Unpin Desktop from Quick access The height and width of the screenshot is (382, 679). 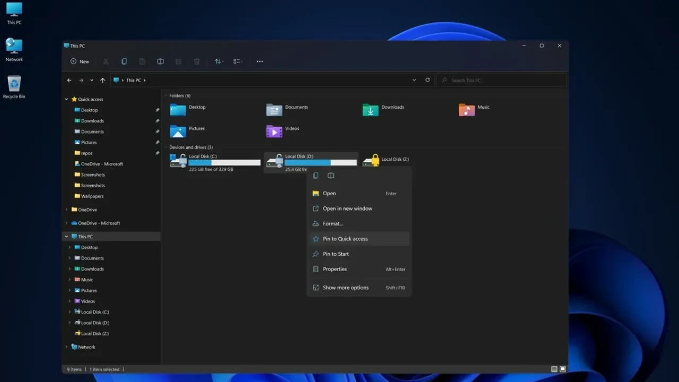click(157, 110)
